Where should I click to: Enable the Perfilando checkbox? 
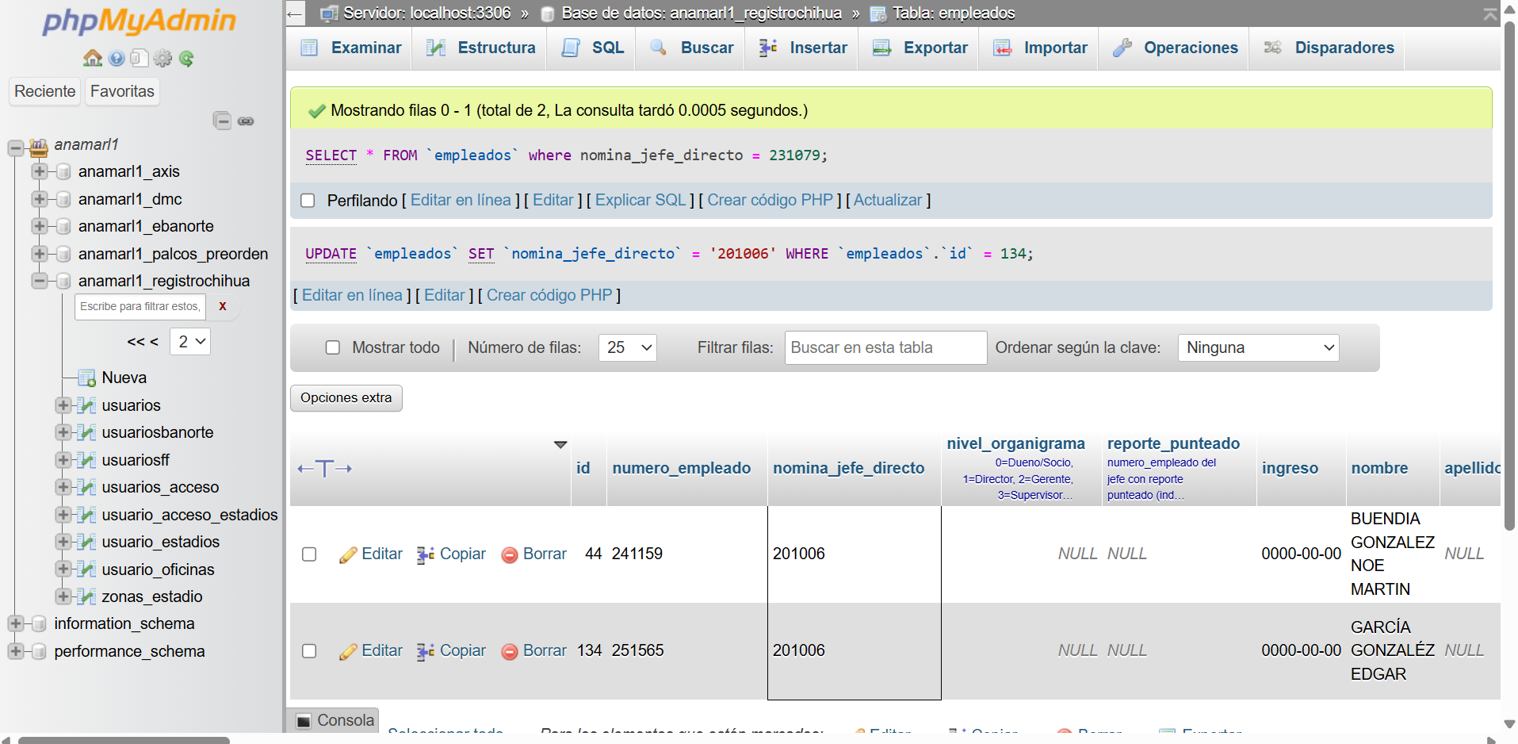pos(308,201)
